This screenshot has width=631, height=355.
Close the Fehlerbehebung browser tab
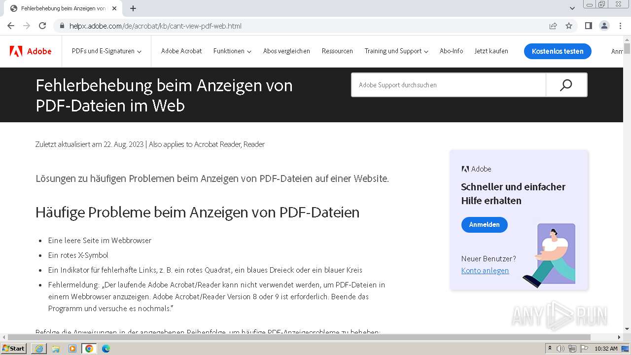114,8
